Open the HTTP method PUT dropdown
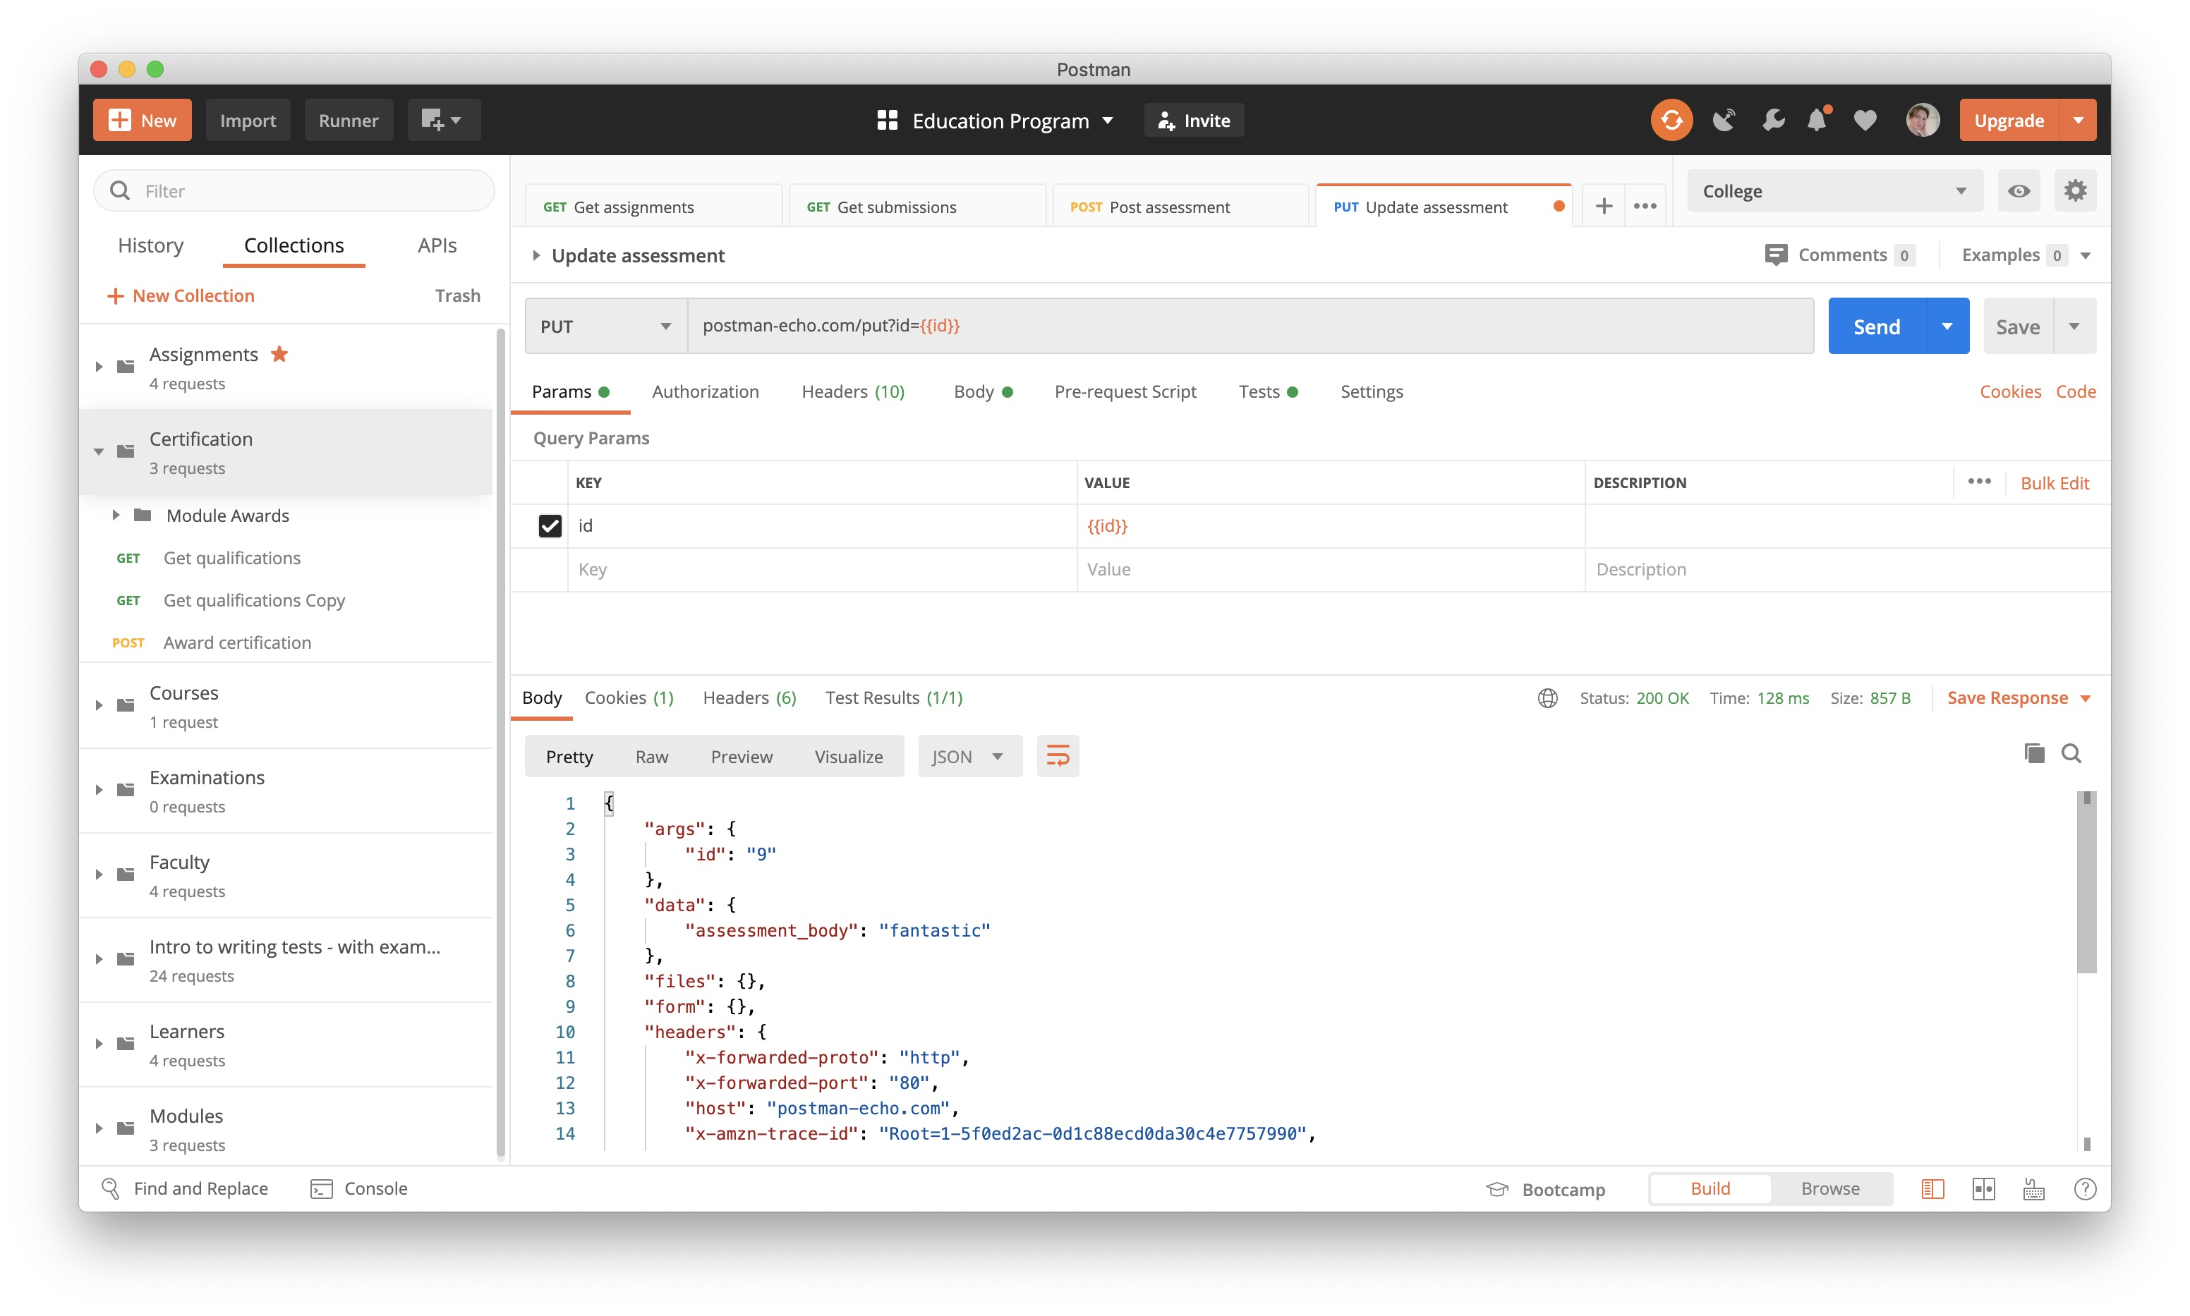 click(x=606, y=325)
